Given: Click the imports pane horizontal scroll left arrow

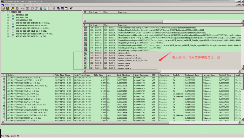Looking at the screenshot, I should click(x=84, y=22).
